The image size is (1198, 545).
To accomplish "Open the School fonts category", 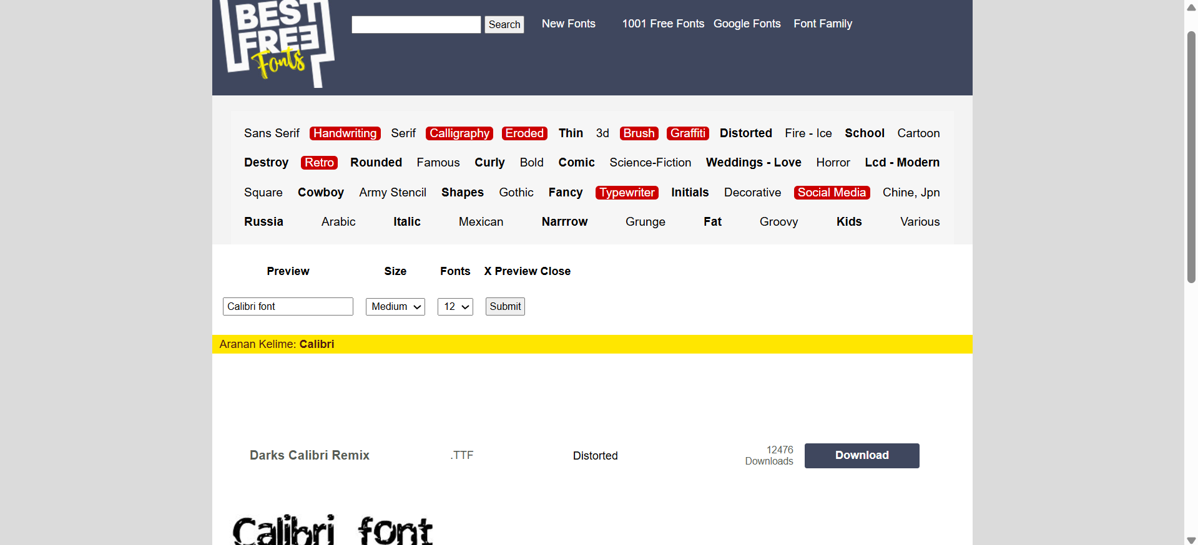I will click(865, 133).
